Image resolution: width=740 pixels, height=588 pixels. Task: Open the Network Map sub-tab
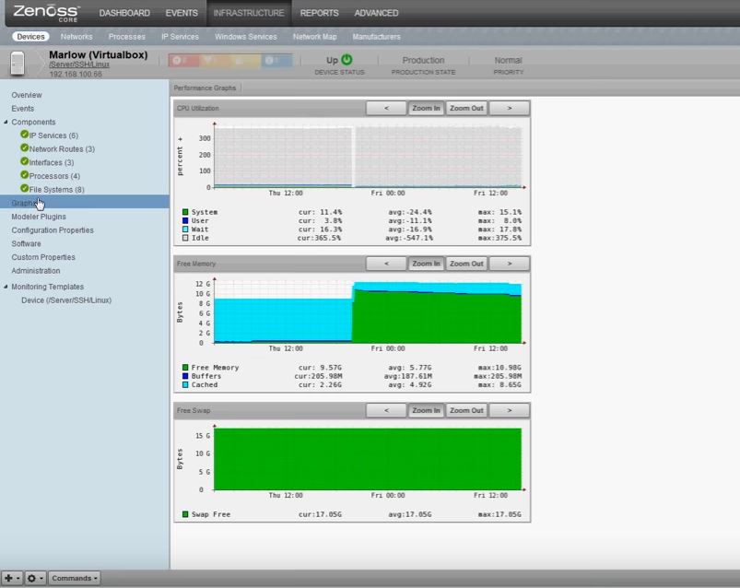pos(315,37)
